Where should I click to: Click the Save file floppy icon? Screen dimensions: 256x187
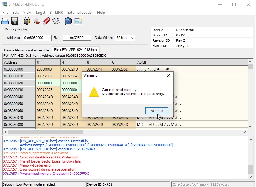14,21
